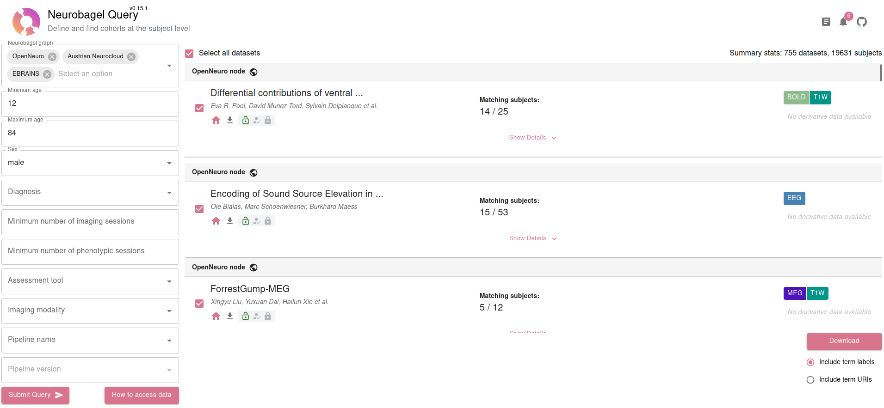884x408 pixels.
Task: Click T1W tag on ForrestGump-MEG dataset
Action: pyautogui.click(x=817, y=293)
